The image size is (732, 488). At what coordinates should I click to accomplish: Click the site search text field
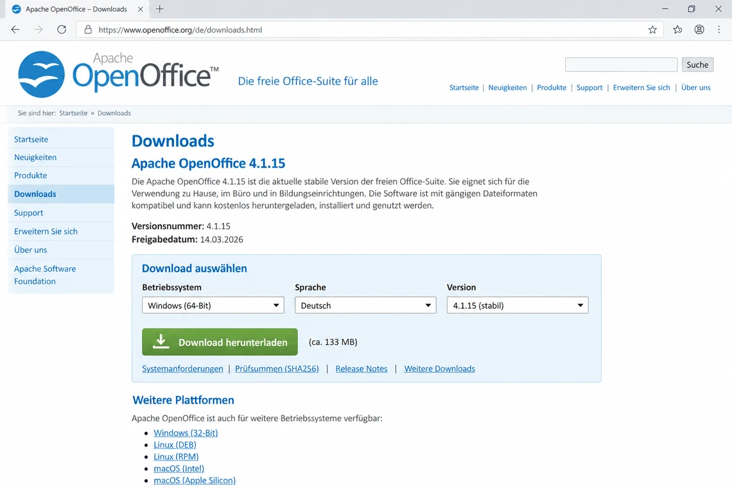click(621, 64)
